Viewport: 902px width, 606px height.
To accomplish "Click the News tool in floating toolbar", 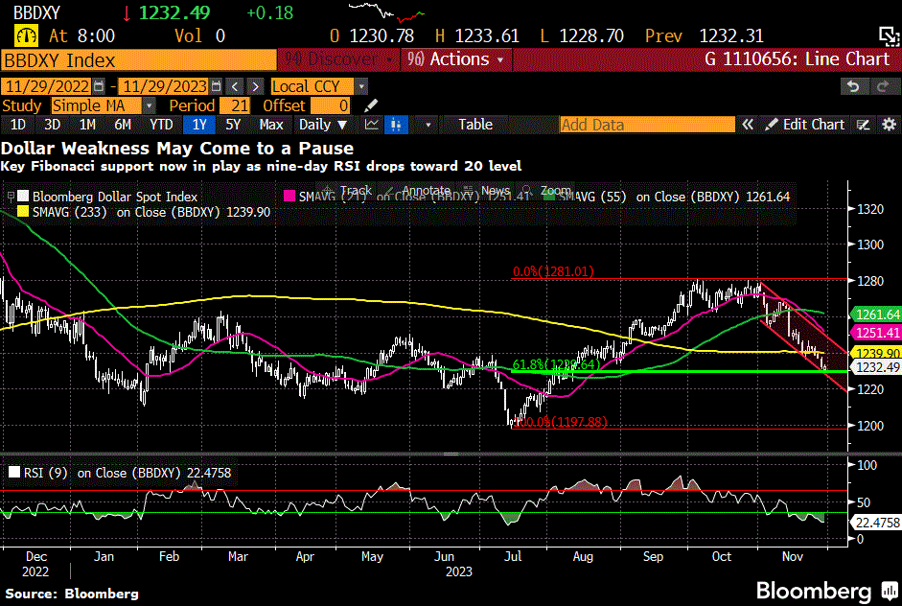I will pyautogui.click(x=488, y=190).
